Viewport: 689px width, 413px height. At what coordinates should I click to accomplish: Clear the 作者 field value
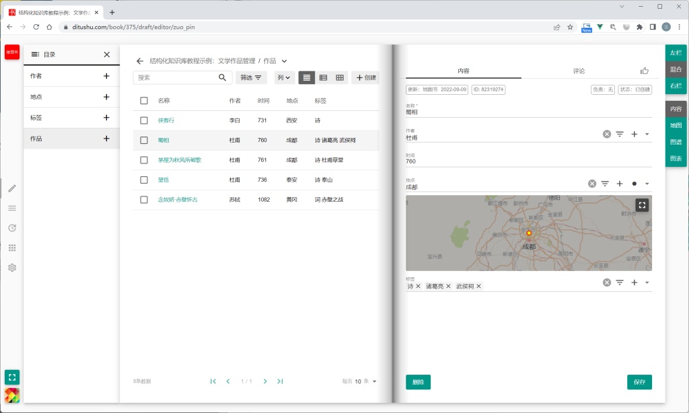pos(607,134)
